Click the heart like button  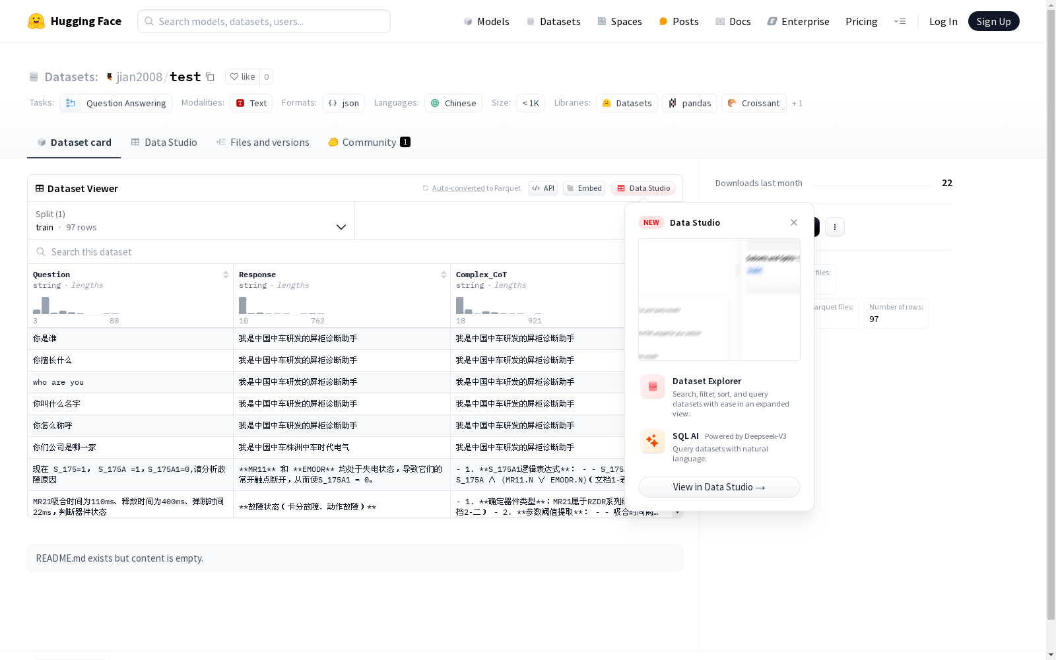coord(242,77)
